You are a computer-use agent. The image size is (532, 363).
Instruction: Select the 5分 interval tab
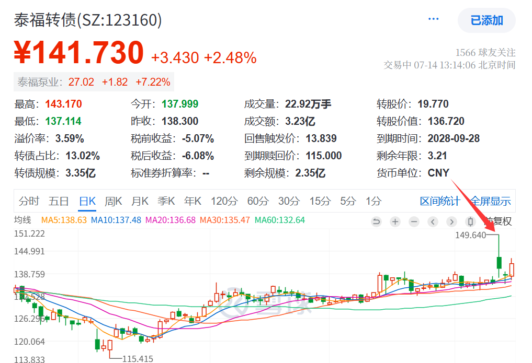click(348, 201)
